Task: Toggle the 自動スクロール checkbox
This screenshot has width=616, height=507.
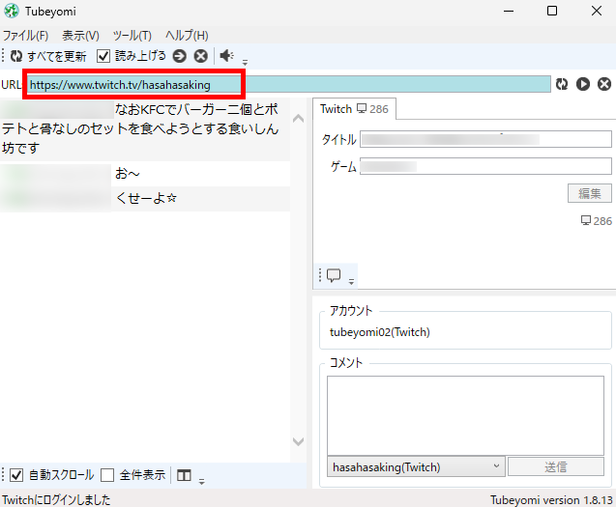Action: coord(16,475)
